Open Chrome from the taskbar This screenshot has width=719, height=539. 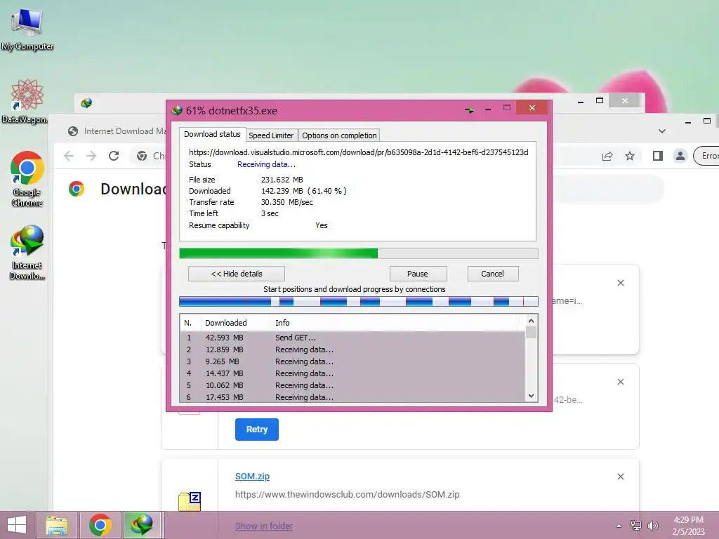(100, 525)
